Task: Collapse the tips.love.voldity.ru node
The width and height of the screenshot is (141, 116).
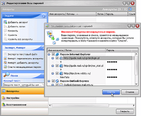Action: 53,73
